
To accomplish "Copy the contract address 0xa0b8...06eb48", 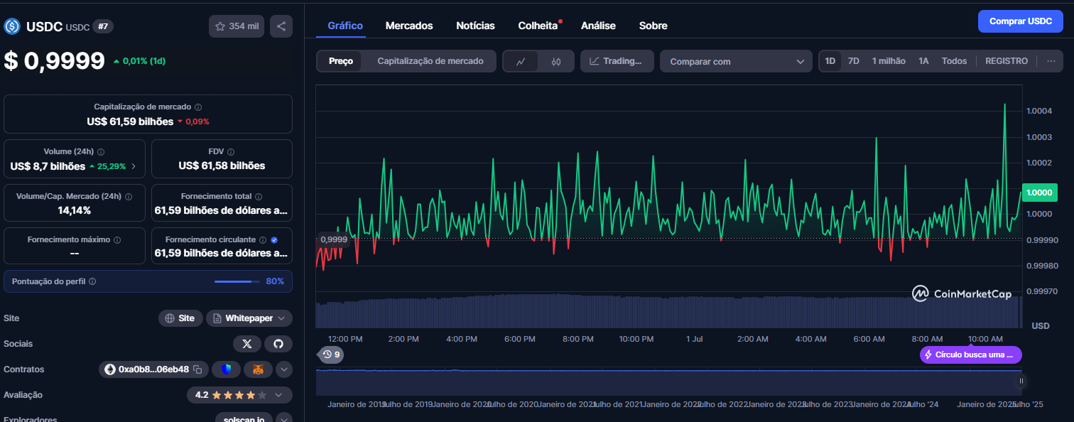I will pos(198,369).
